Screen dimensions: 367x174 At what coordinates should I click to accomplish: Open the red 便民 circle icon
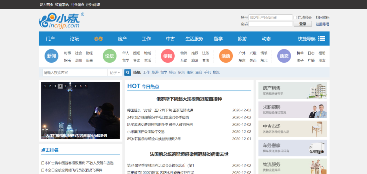[x=168, y=56]
